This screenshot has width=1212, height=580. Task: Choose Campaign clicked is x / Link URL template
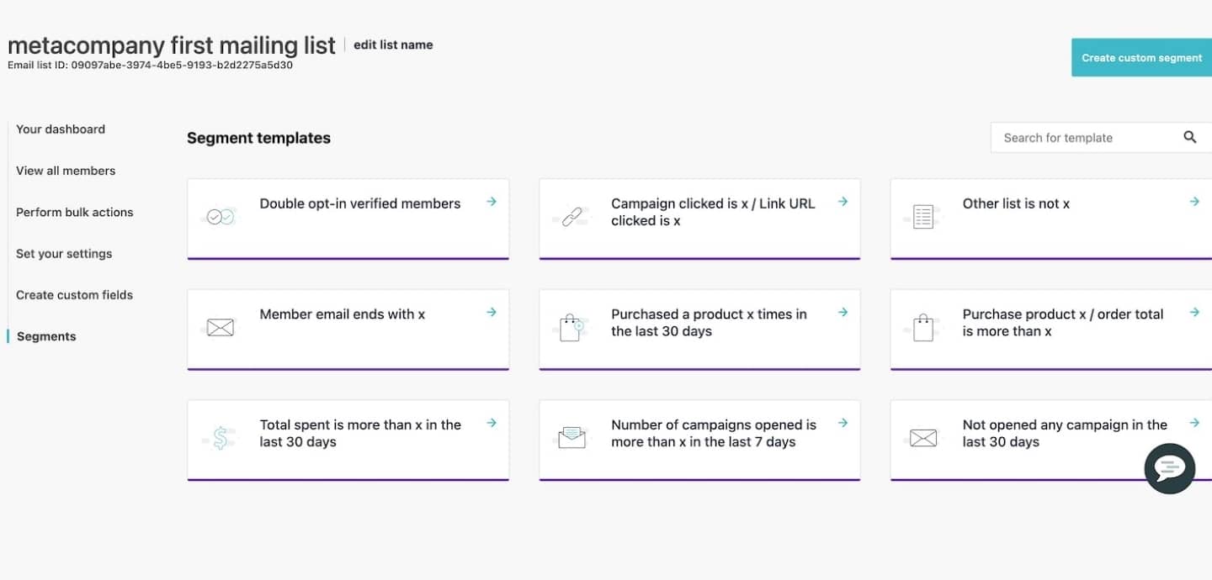coord(699,219)
